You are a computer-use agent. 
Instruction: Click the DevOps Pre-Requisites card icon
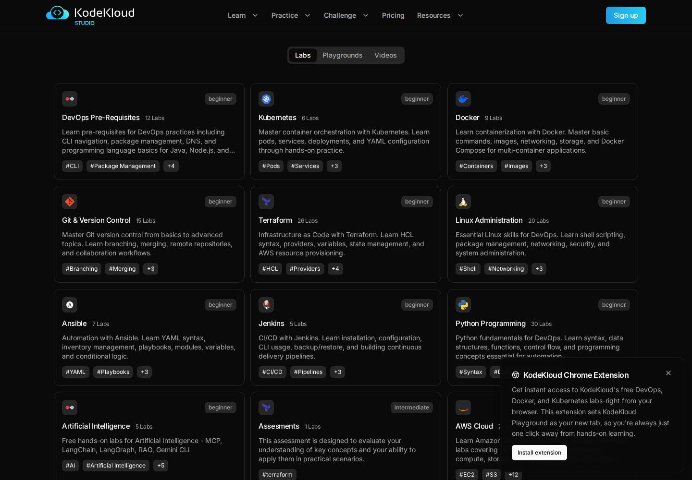(70, 99)
